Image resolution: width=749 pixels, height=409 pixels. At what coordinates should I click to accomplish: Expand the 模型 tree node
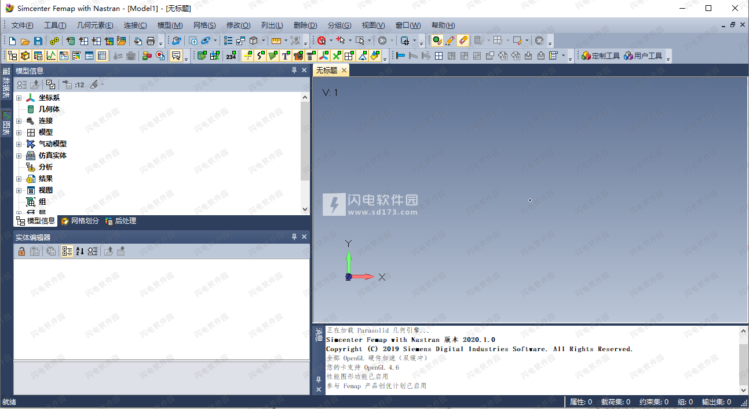(19, 132)
